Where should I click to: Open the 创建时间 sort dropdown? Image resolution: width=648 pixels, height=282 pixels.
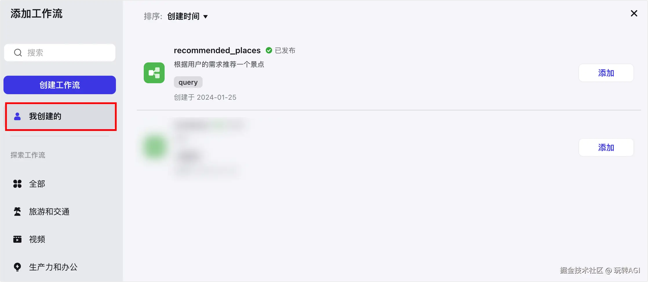(x=188, y=16)
